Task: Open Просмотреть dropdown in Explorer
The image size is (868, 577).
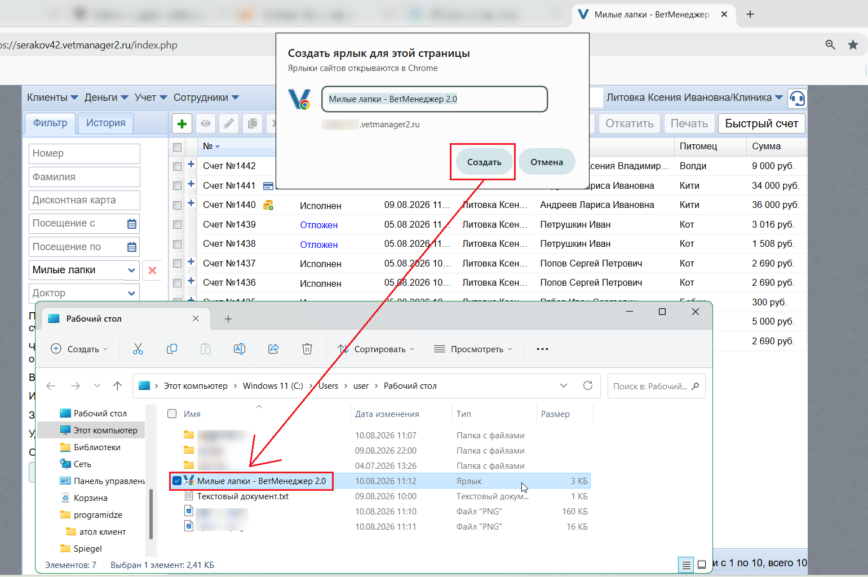Action: coord(473,349)
